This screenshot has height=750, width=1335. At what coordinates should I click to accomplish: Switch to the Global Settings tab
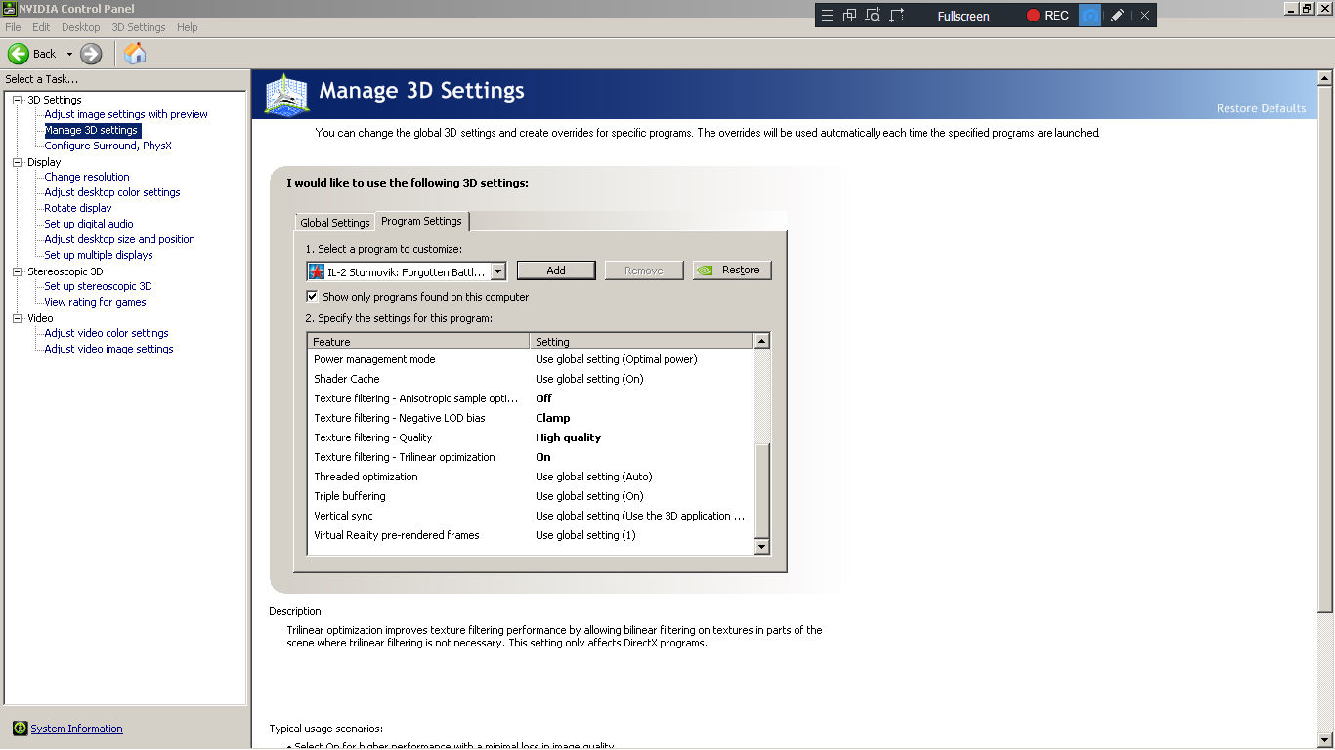pos(335,223)
